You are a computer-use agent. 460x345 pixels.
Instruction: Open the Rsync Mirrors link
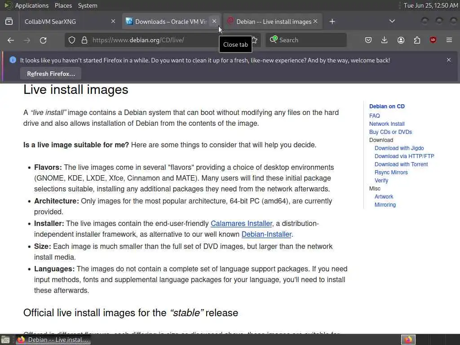point(391,172)
